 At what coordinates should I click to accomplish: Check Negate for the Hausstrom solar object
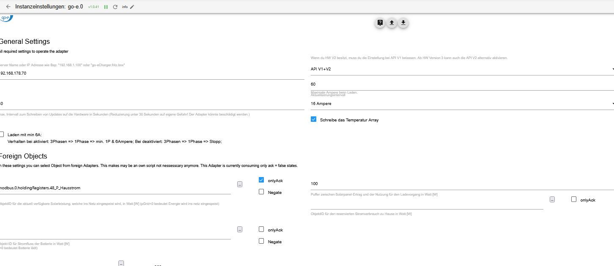pos(261,192)
